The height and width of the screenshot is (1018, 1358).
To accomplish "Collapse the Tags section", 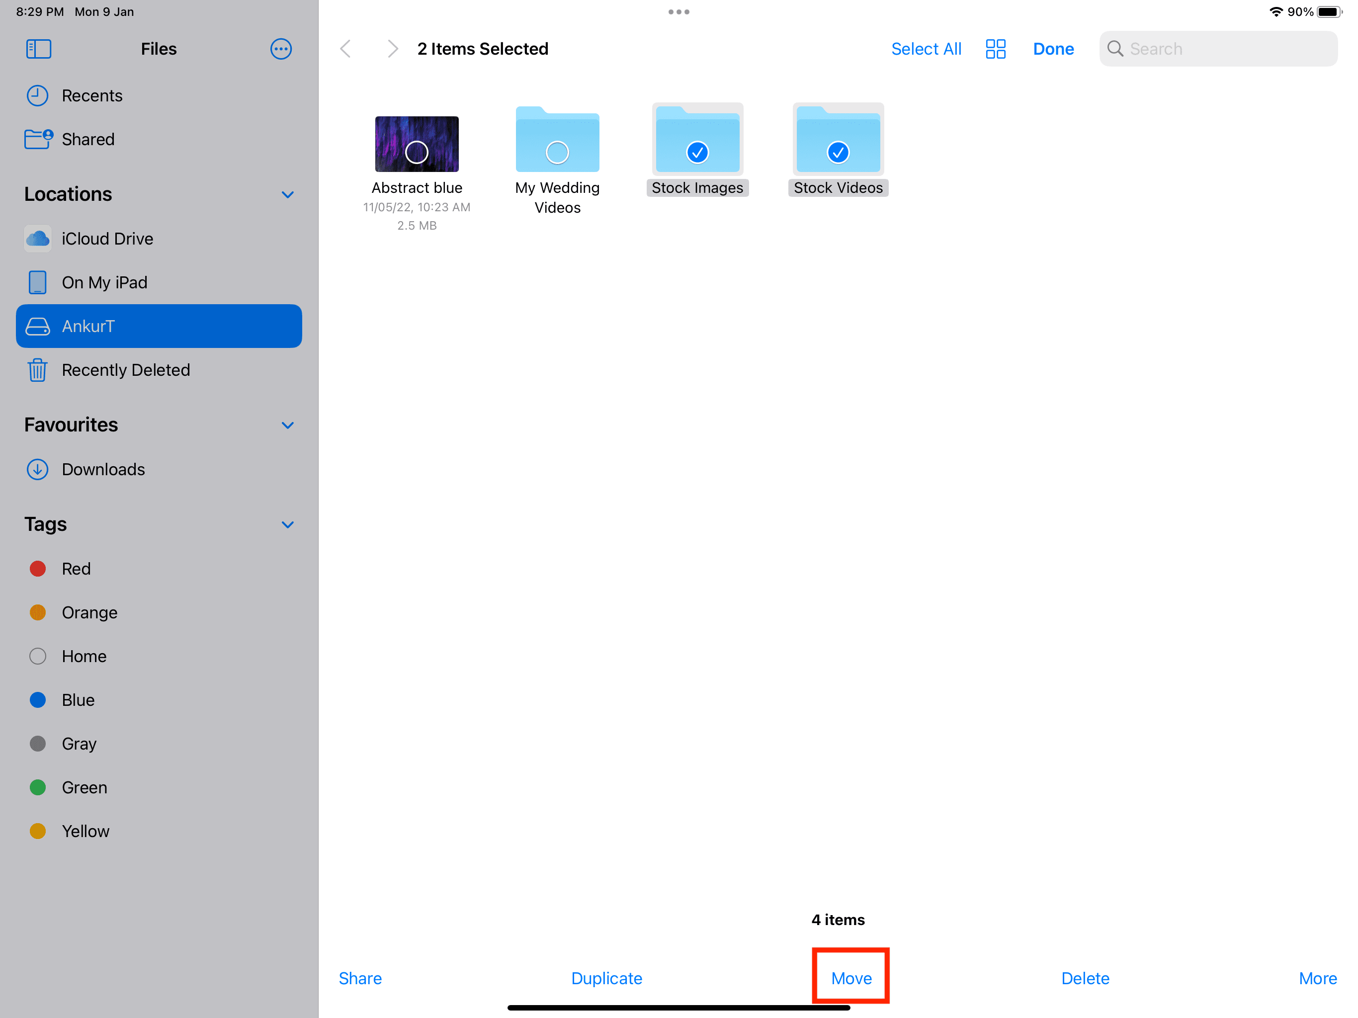I will click(287, 525).
